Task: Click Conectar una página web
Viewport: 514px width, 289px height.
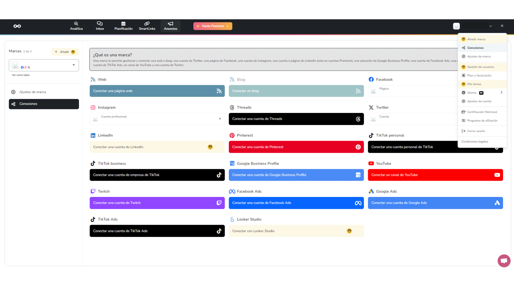Action: pyautogui.click(x=157, y=91)
